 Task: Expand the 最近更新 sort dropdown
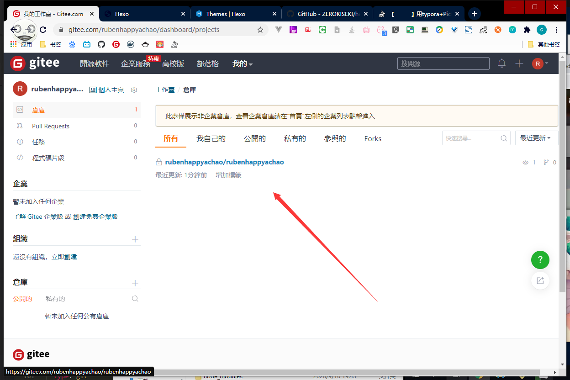tap(536, 138)
